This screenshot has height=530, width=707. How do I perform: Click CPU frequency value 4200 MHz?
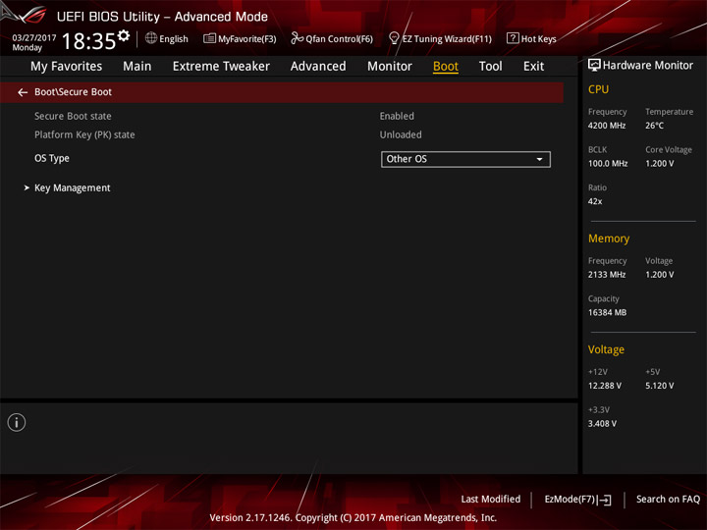click(607, 126)
